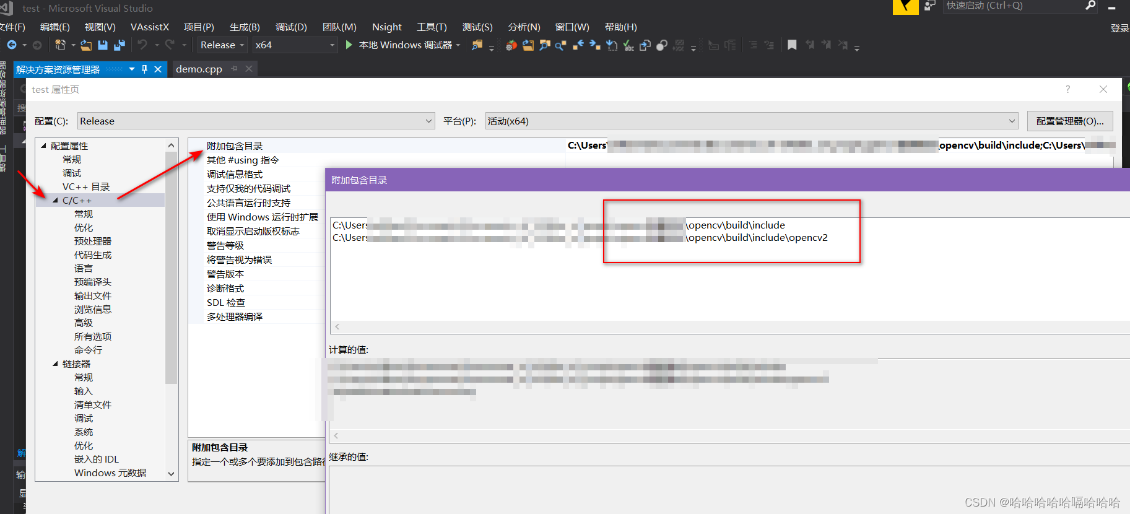Open the 文件(F) menu
1130x514 pixels.
point(12,27)
